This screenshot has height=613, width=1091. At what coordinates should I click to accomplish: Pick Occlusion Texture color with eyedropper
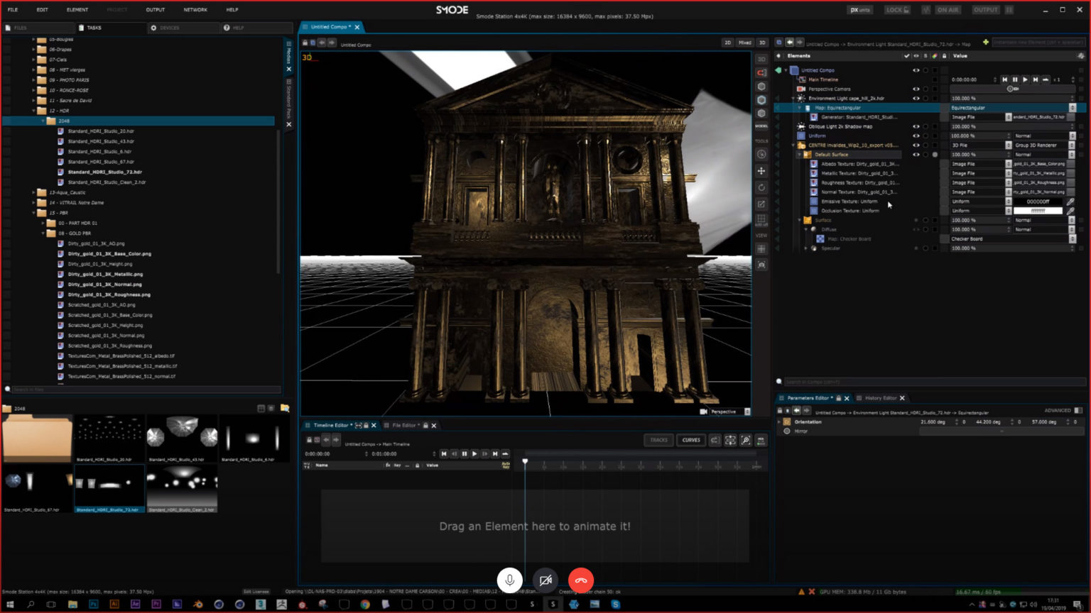(1070, 211)
